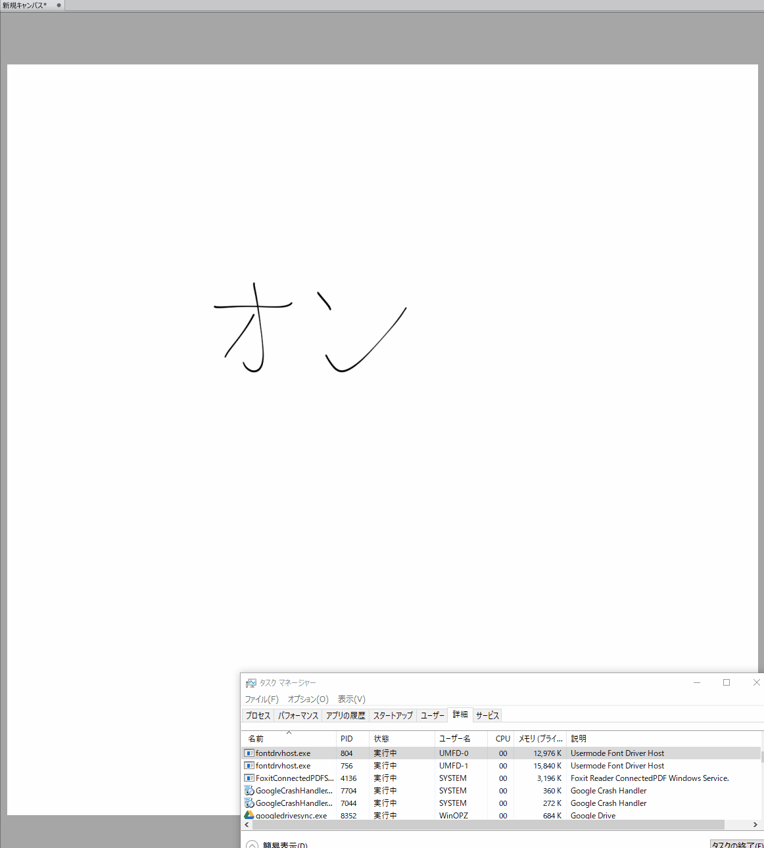Viewport: 764px width, 848px height.
Task: Click icon of fontdrvhost.exe PID 804
Action: pyautogui.click(x=249, y=753)
